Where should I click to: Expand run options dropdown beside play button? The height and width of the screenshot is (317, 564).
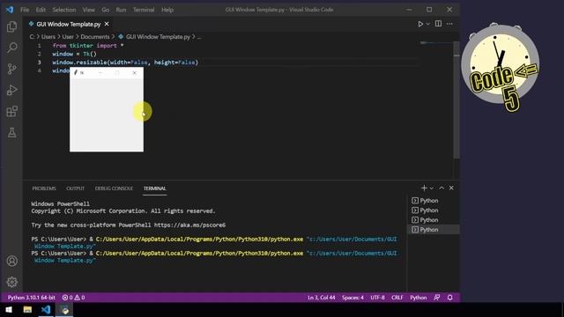pyautogui.click(x=428, y=24)
